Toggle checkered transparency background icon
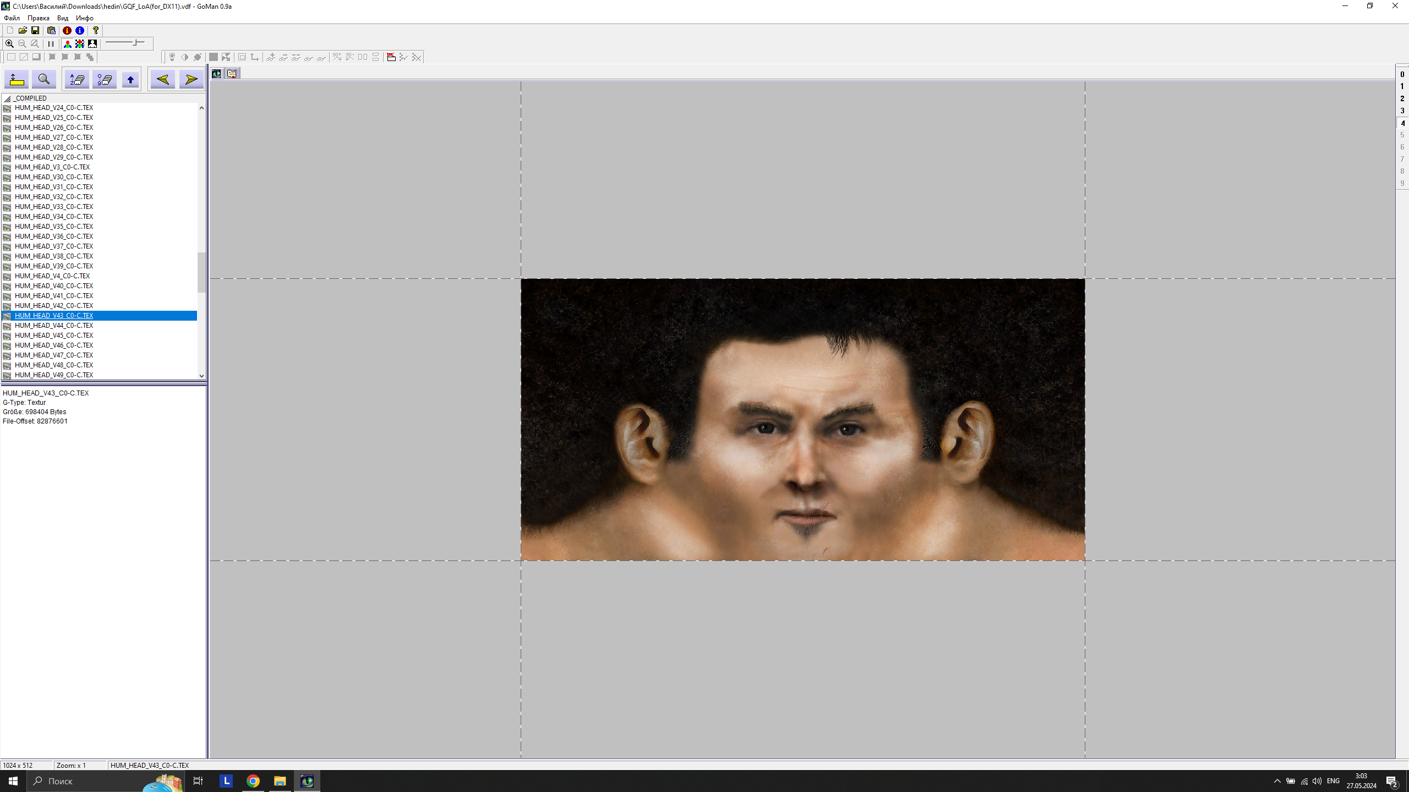The width and height of the screenshot is (1409, 792). [80, 43]
